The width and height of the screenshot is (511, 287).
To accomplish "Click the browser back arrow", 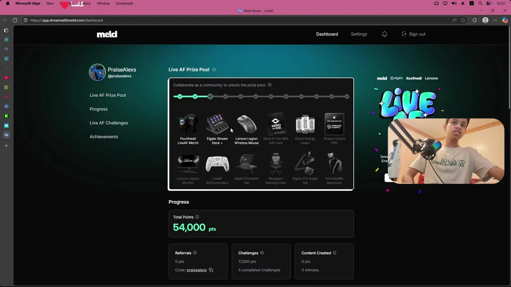I will [x=5, y=20].
